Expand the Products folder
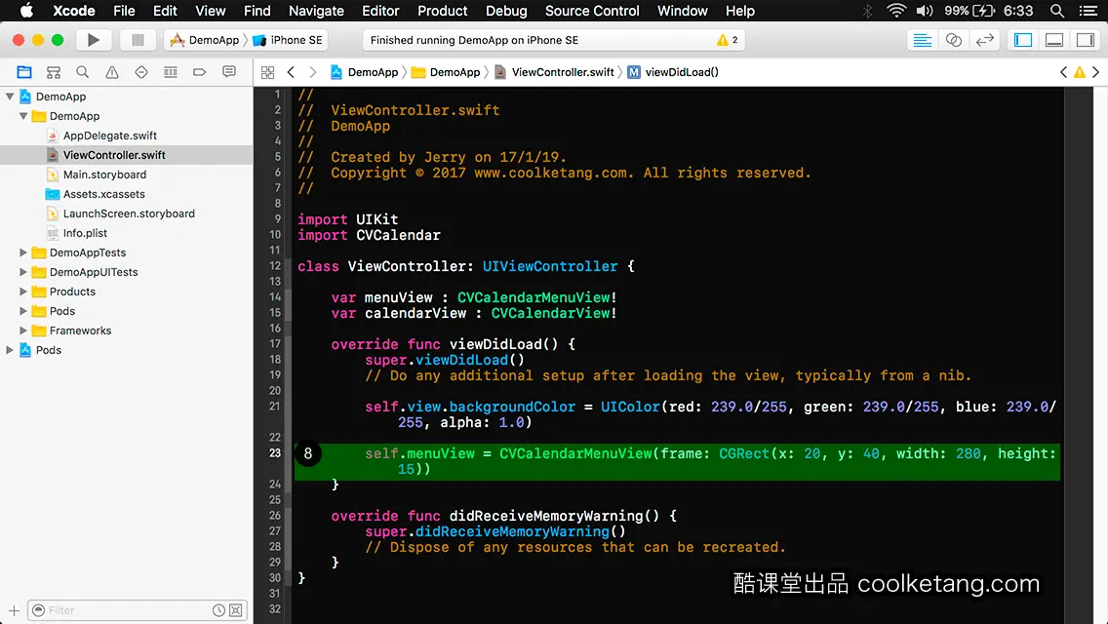Image resolution: width=1108 pixels, height=624 pixels. pyautogui.click(x=23, y=292)
